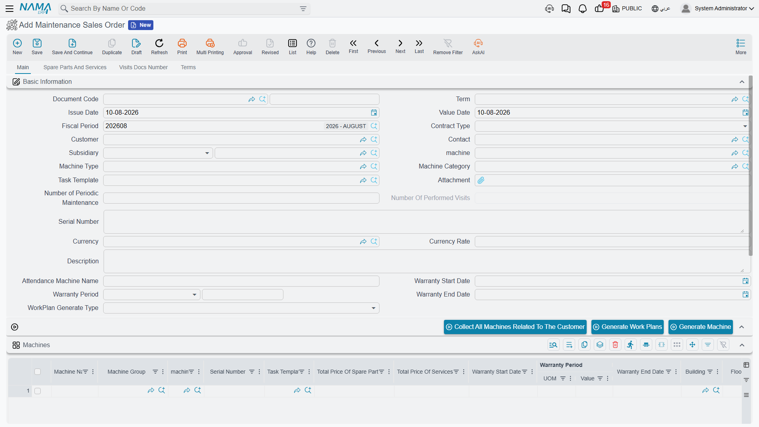Click the Revised toolbar icon
The width and height of the screenshot is (759, 427).
pyautogui.click(x=270, y=47)
